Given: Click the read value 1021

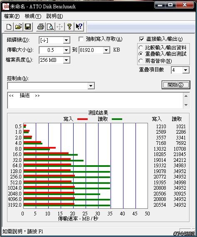Looking at the screenshot, I should coord(181,126).
